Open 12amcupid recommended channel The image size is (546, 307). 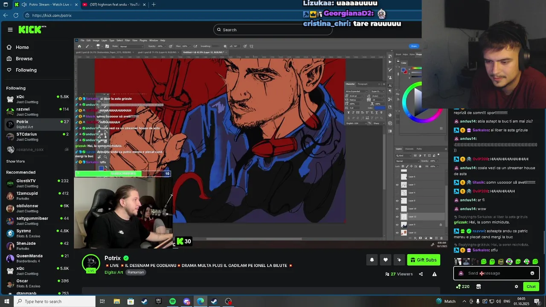click(37, 196)
